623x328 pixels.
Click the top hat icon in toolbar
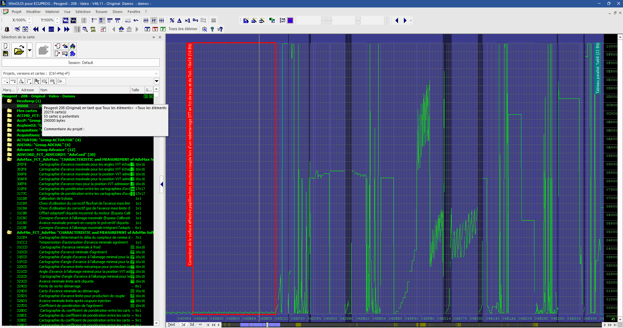7,29
